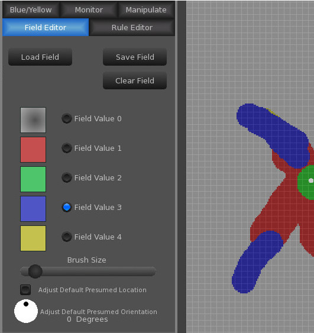This screenshot has width=314, height=333.
Task: Select the Field Value 1 radio button
Action: tap(67, 148)
